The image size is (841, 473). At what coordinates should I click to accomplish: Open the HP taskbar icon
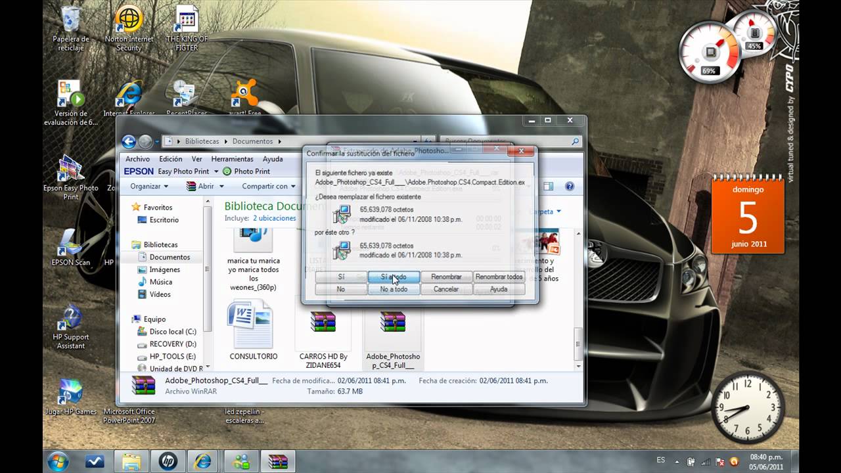(x=168, y=461)
